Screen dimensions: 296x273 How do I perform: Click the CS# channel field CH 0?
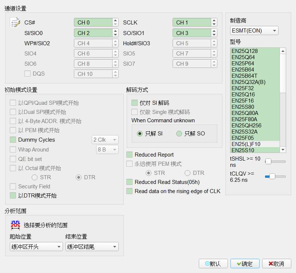[93, 22]
